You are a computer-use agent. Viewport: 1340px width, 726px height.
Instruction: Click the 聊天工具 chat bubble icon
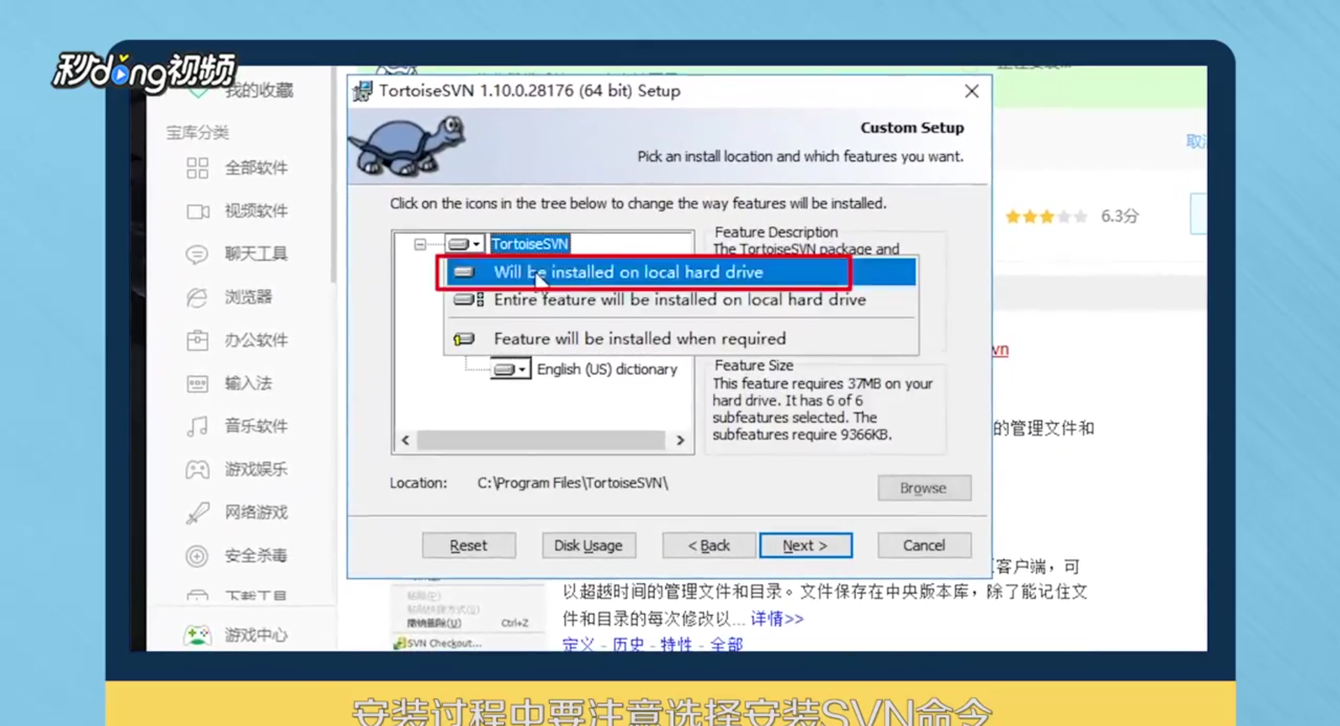(197, 254)
